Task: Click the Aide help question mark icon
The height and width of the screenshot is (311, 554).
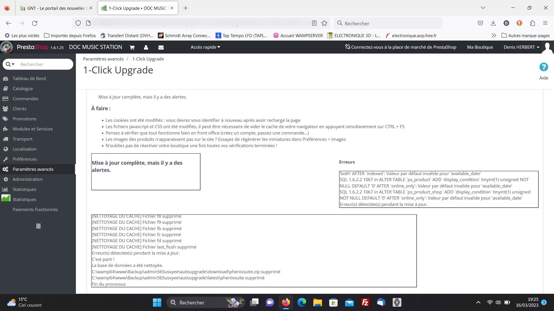Action: pos(544,67)
